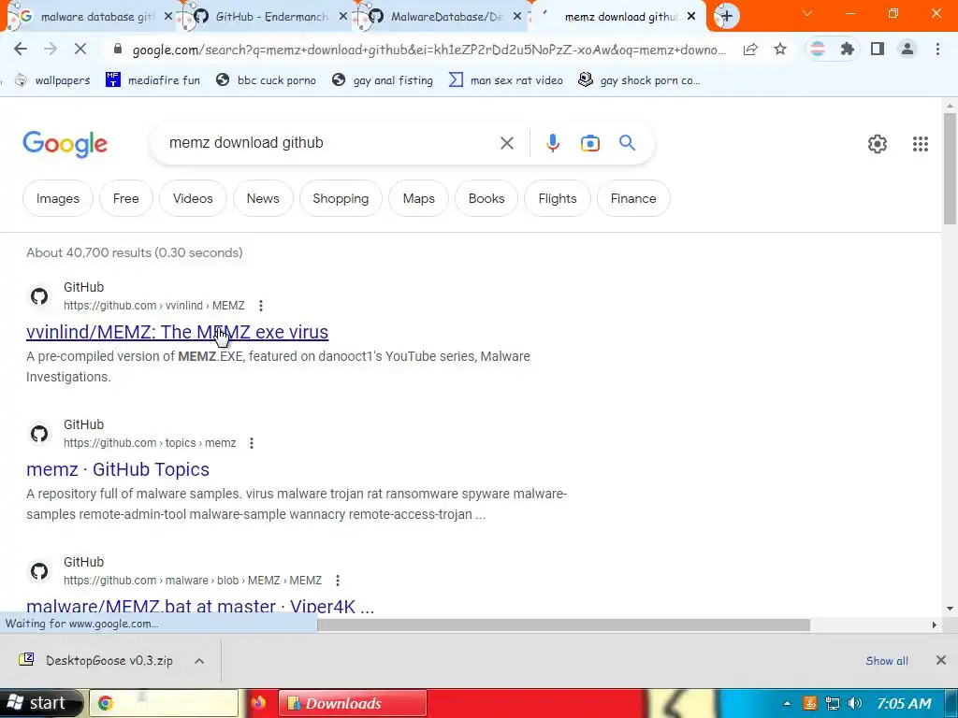The image size is (958, 718).
Task: Open Chrome from the taskbar
Action: tap(164, 703)
